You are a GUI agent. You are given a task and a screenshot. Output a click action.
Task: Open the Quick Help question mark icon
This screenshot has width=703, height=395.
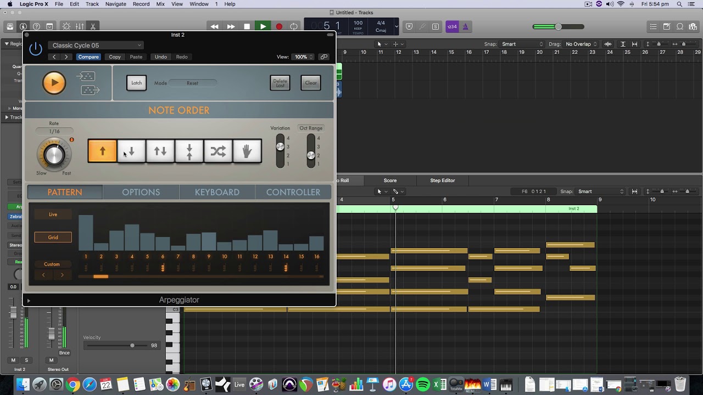[x=36, y=26]
